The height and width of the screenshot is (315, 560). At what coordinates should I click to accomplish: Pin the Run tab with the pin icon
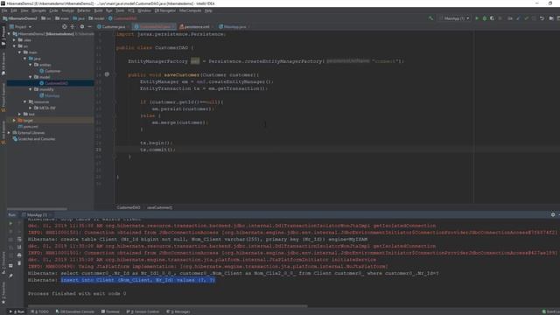click(x=10, y=276)
